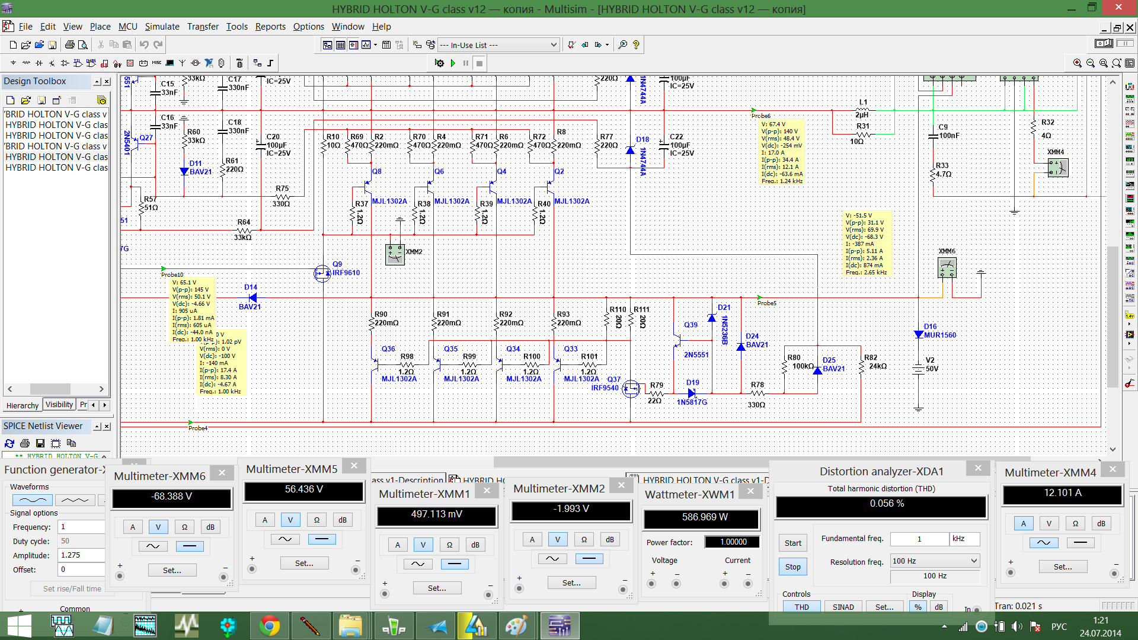Click the grapher view toolbar icon

366,44
